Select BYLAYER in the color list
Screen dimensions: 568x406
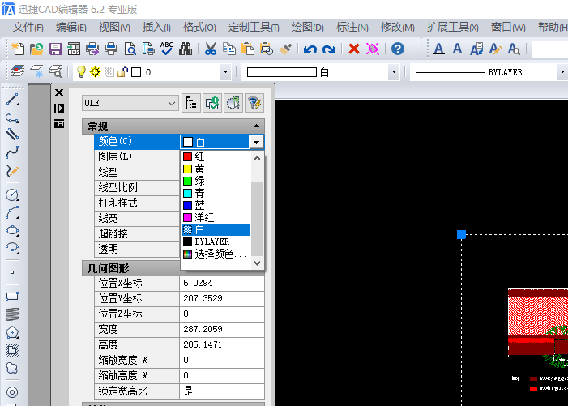point(216,241)
